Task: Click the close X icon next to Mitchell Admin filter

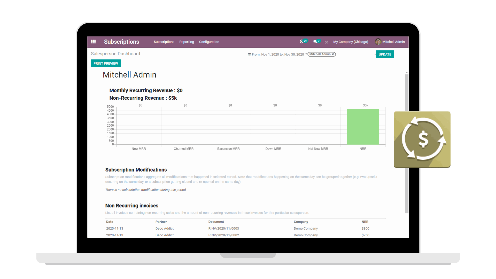Action: tap(334, 54)
